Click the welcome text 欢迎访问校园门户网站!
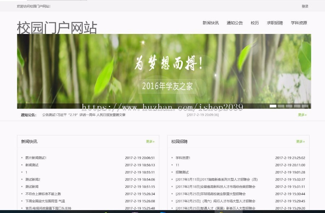 tap(34, 6)
